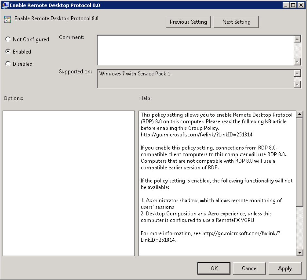307x280 pixels.
Task: Cancel the policy dialog
Action: (249, 268)
